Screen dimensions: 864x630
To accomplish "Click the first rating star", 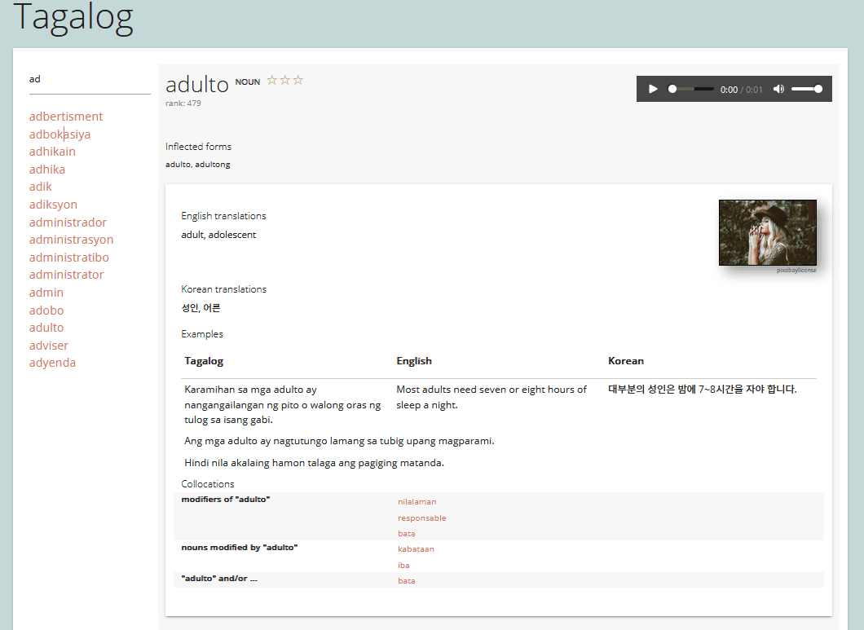I will [x=273, y=80].
